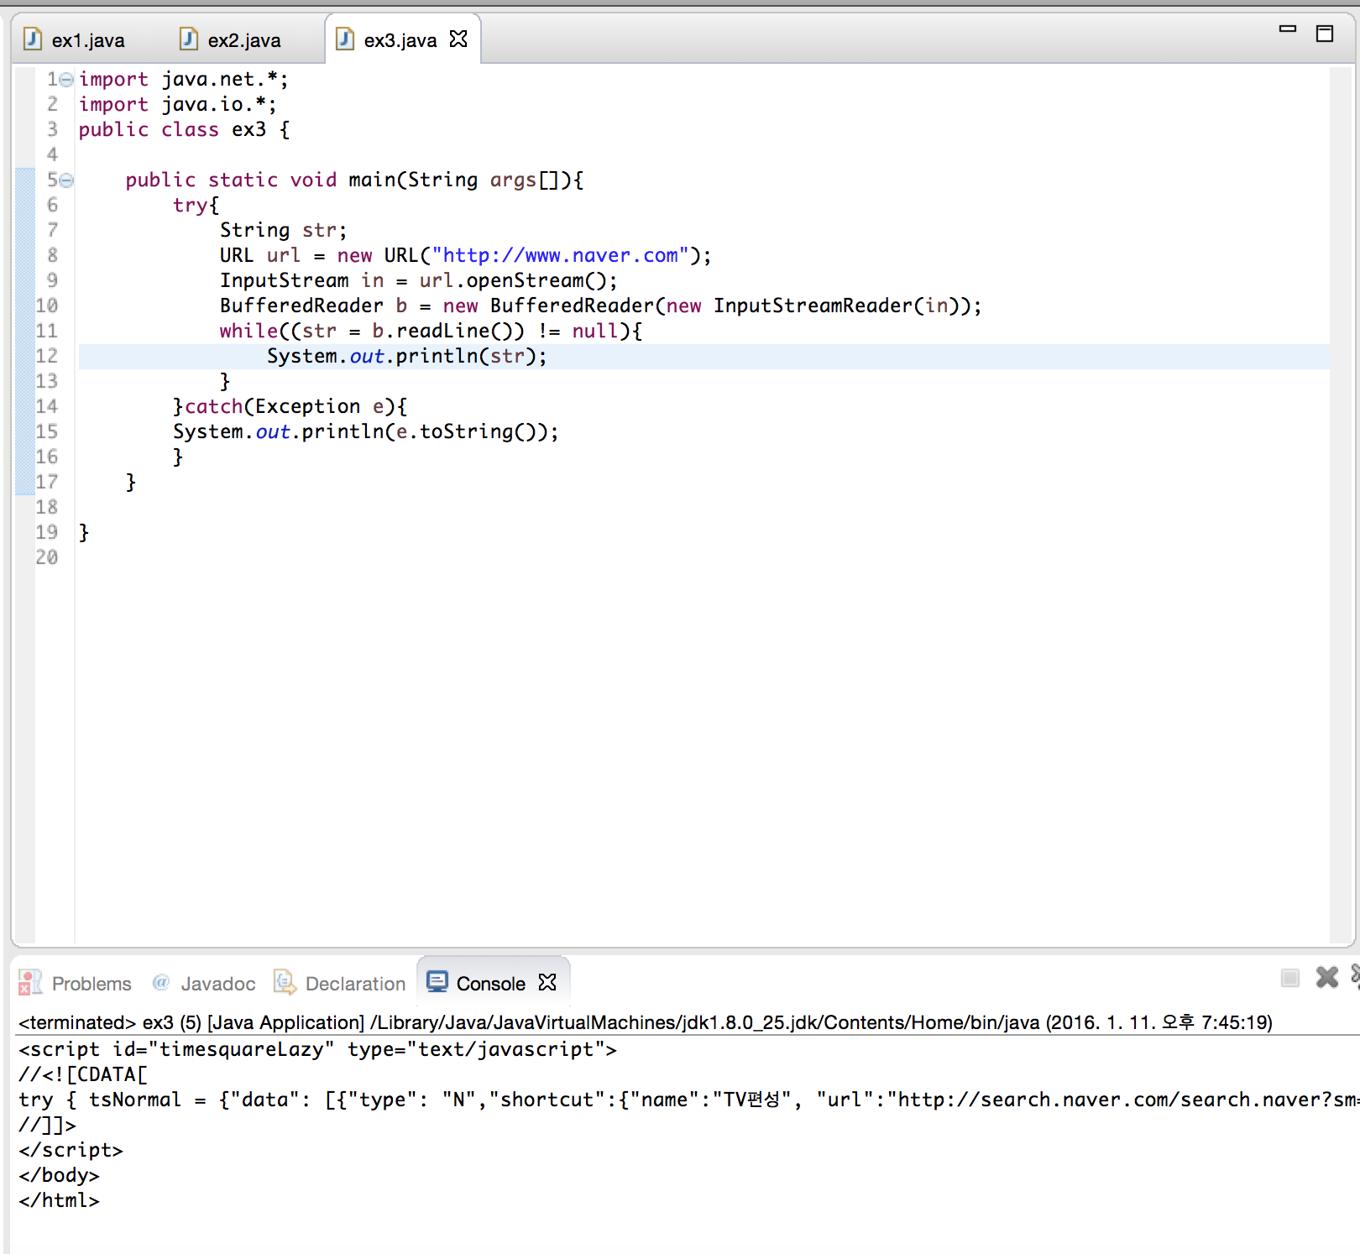Switch to the ex2.java editor tab
Viewport: 1360px width, 1254px height.
[232, 39]
